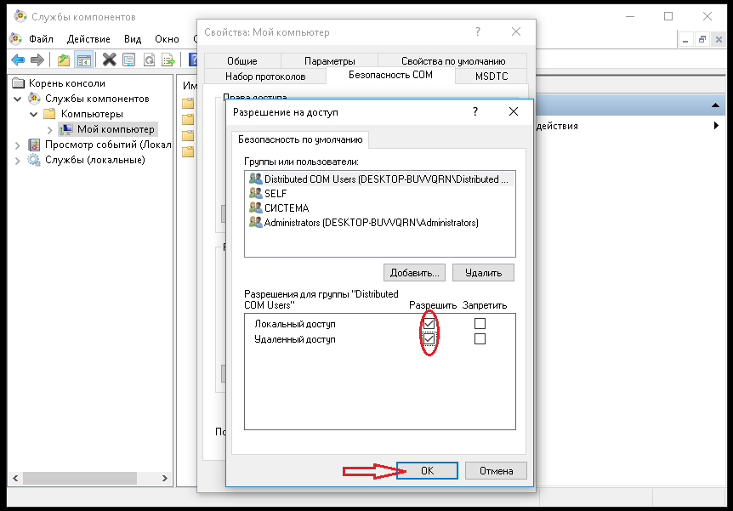
Task: Toggle the Show/Hide Console Tree icon
Action: (x=83, y=60)
